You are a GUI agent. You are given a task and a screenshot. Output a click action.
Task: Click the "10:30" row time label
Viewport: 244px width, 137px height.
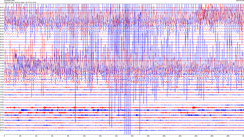(x=2, y=63)
